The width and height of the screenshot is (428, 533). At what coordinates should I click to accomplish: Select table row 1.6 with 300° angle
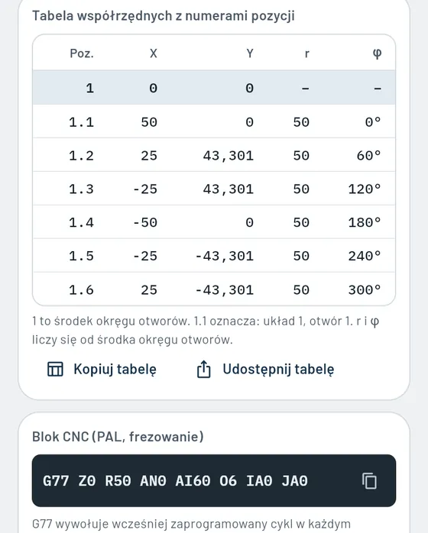click(214, 289)
